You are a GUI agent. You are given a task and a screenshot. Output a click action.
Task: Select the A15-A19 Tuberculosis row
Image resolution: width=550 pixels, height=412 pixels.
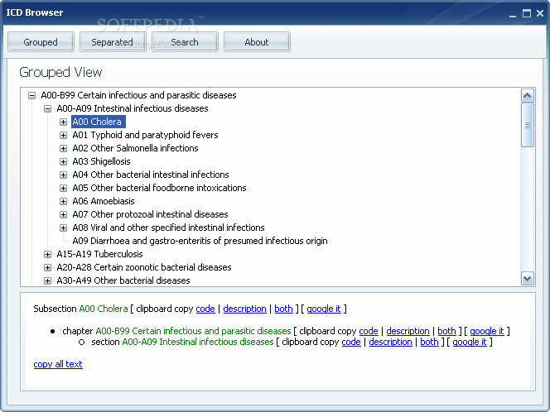tap(99, 254)
